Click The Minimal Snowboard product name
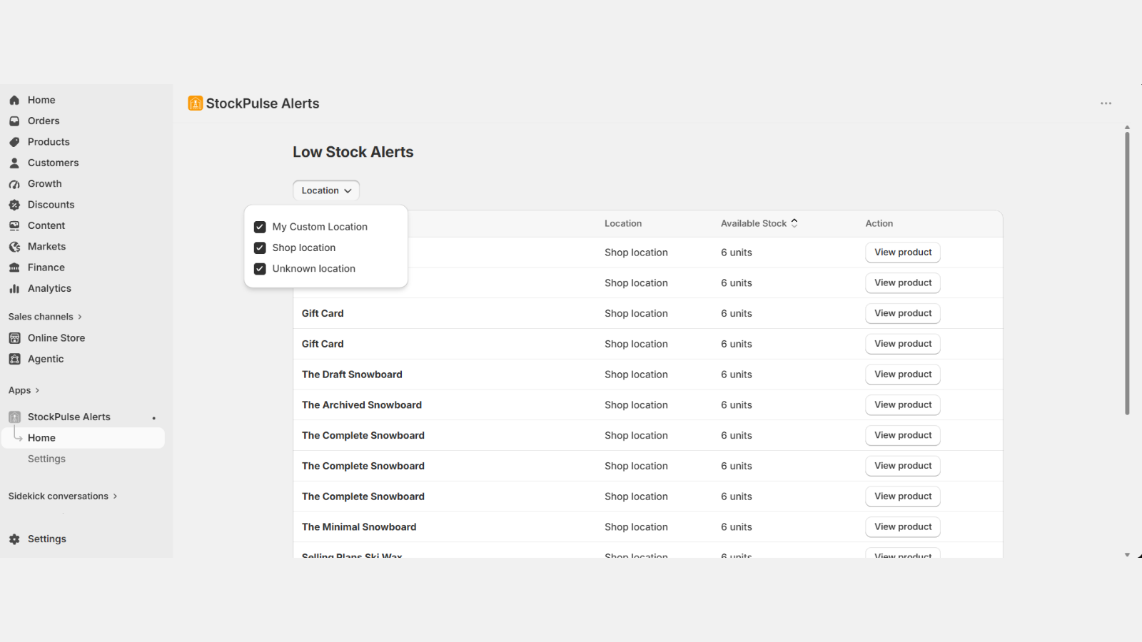The image size is (1142, 642). (x=359, y=527)
